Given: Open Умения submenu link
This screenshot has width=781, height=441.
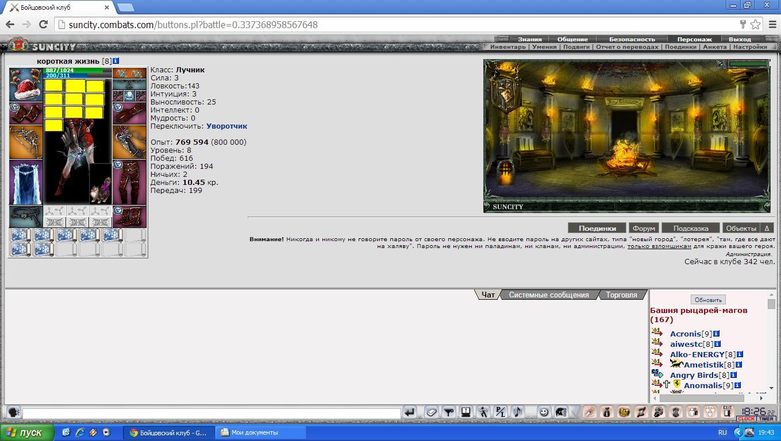Looking at the screenshot, I should coord(544,47).
